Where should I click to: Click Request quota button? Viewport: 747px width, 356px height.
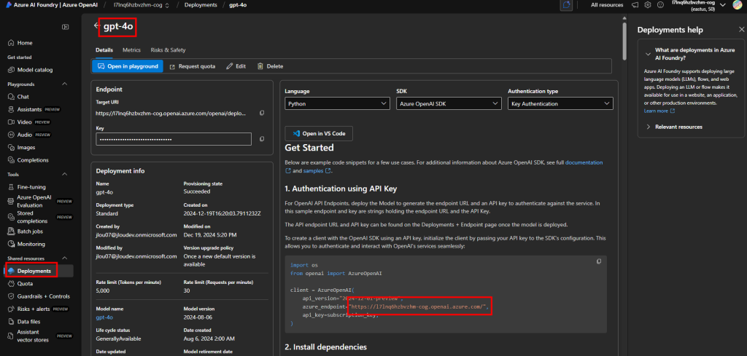tap(193, 66)
